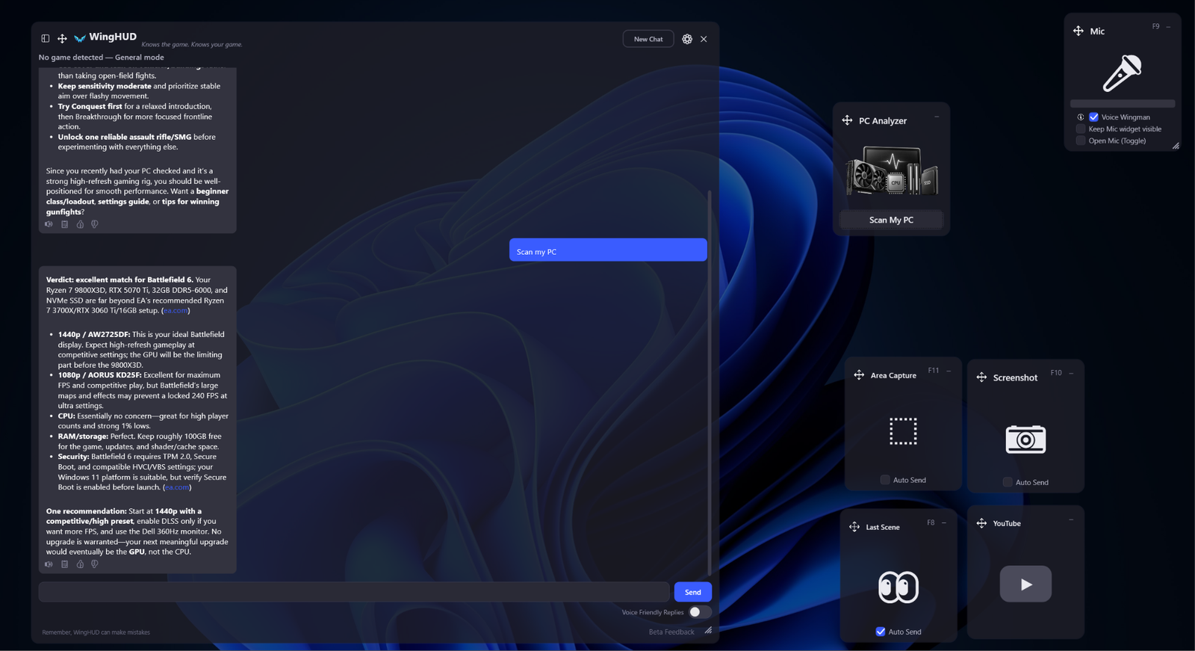The image size is (1195, 651).
Task: Click the move handle of Screenshot widget
Action: [981, 377]
